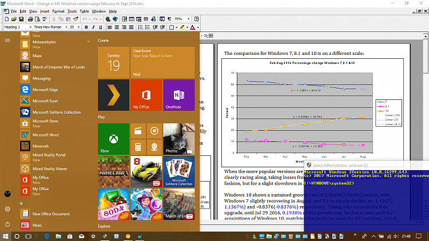
Task: Open the font size 20 dropdown
Action: pos(78,27)
